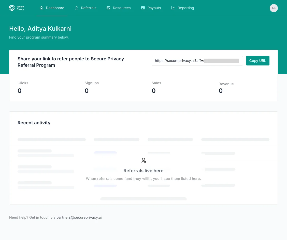
Task: Click the partners@secureprivacy.ai email link
Action: click(79, 217)
